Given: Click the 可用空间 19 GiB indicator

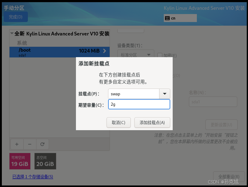Looking at the screenshot, I should click(20, 161).
